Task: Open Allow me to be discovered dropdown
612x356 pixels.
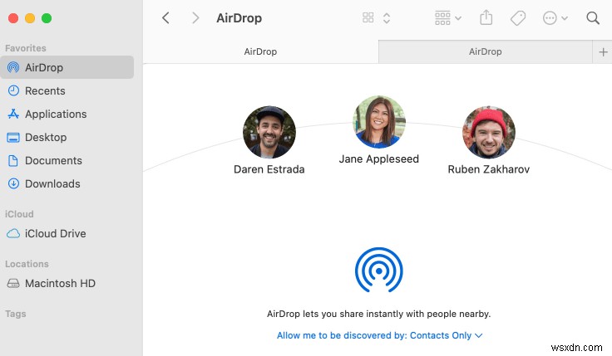Action: (x=380, y=335)
